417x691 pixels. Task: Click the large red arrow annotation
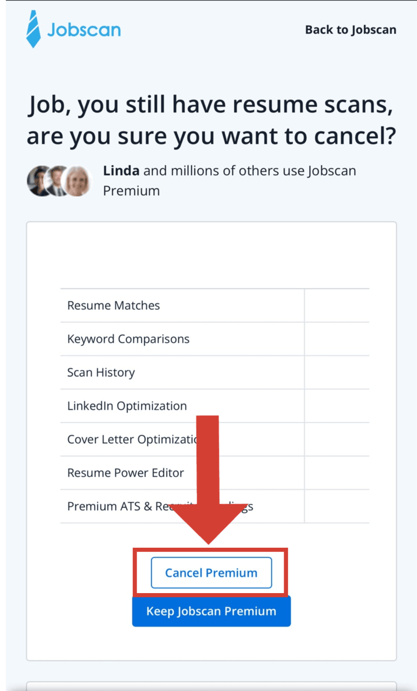(208, 478)
